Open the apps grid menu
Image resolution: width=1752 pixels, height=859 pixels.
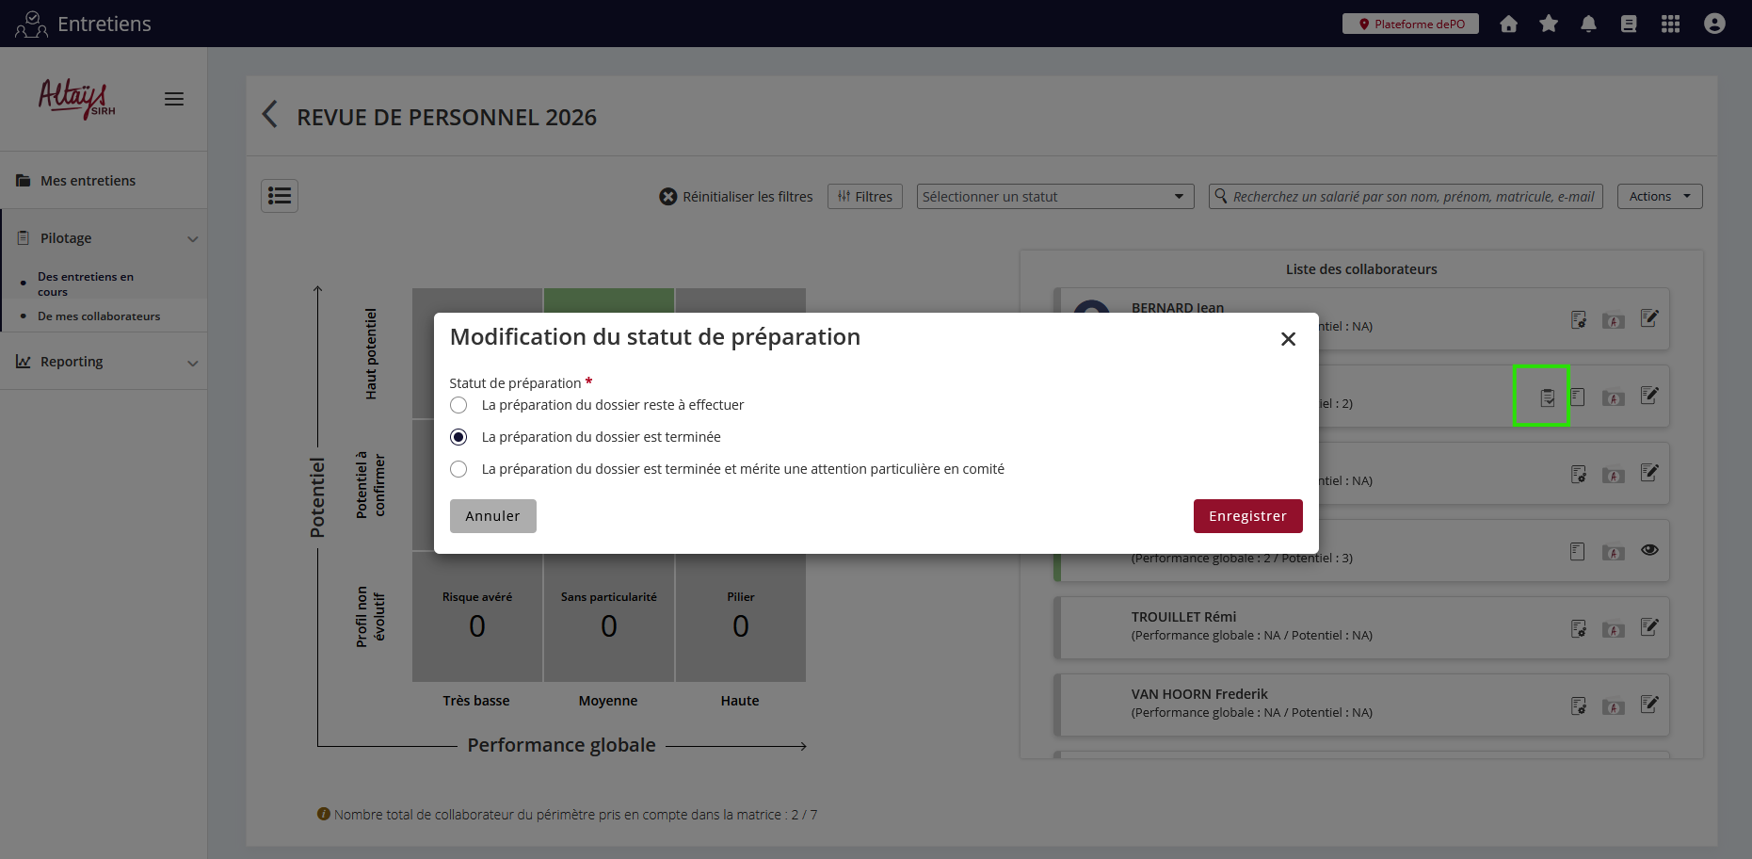(x=1670, y=24)
